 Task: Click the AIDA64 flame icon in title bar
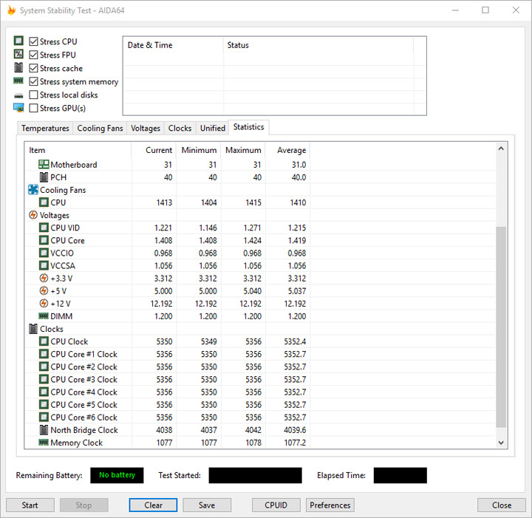(x=12, y=10)
